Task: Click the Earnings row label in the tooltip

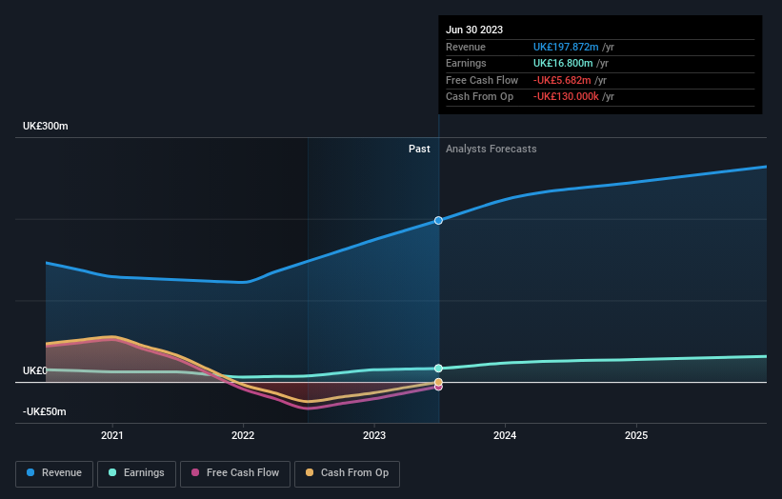Action: [x=466, y=63]
